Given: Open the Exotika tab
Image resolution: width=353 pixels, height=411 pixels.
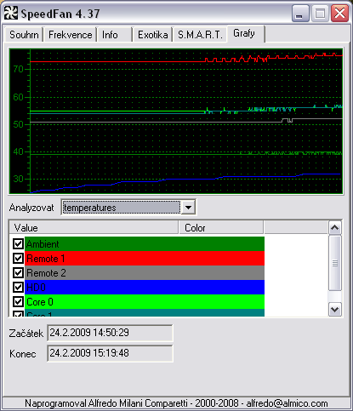Looking at the screenshot, I should [152, 35].
